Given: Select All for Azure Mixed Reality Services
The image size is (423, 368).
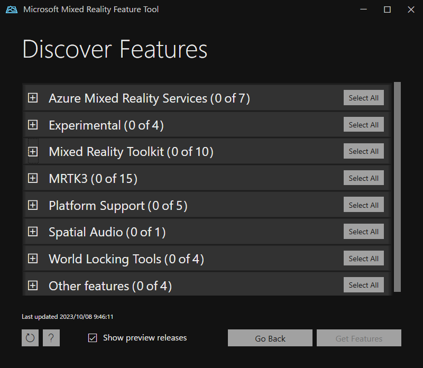Looking at the screenshot, I should 363,98.
